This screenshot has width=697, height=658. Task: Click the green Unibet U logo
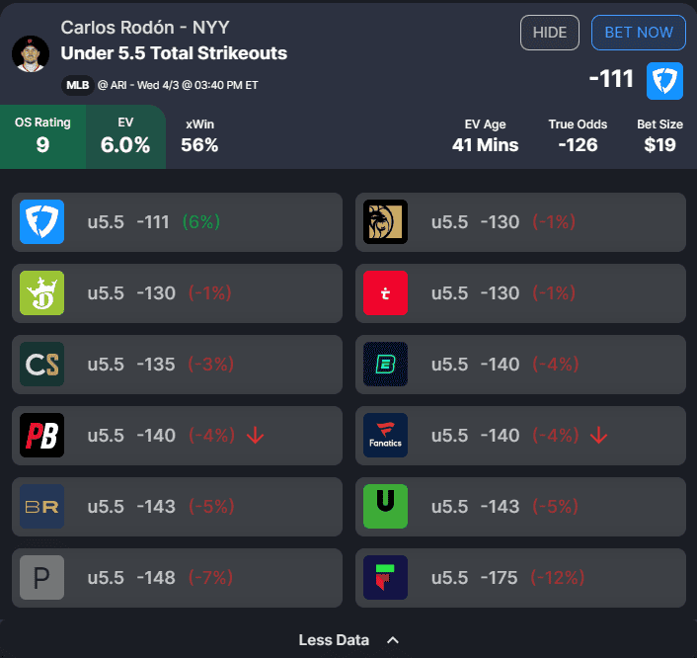coord(385,507)
